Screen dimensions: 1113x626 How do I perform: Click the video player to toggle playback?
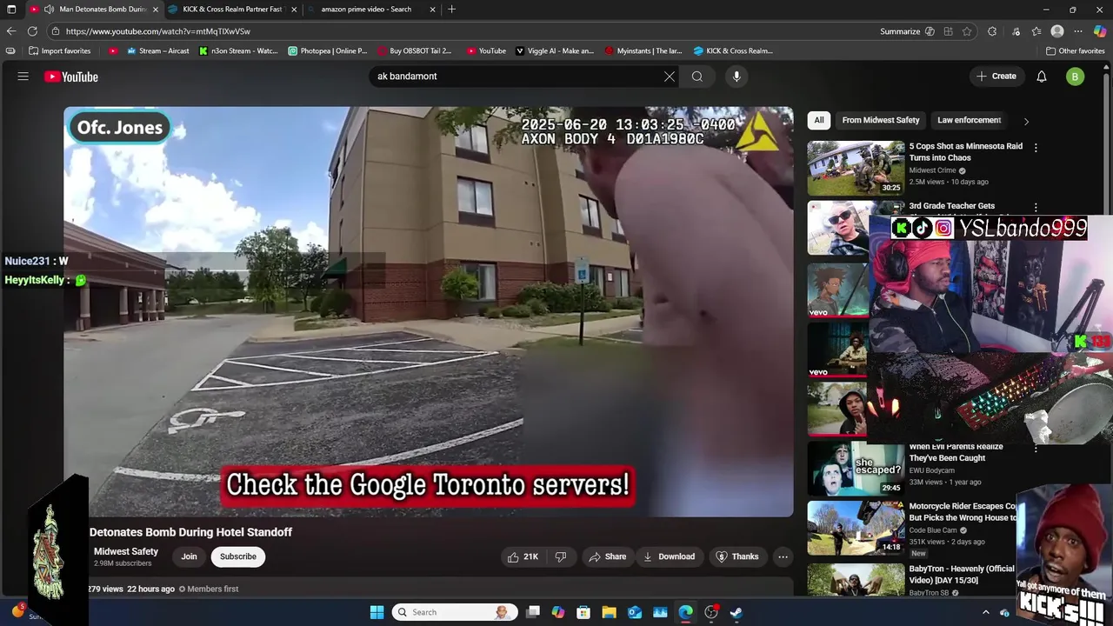[428, 311]
